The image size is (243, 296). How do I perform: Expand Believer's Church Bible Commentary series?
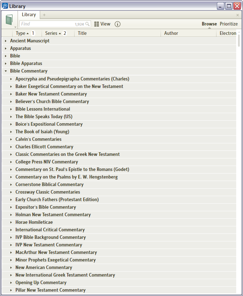tap(11, 102)
